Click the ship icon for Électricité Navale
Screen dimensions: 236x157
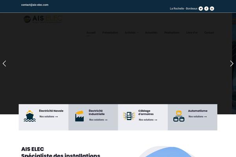[29, 116]
